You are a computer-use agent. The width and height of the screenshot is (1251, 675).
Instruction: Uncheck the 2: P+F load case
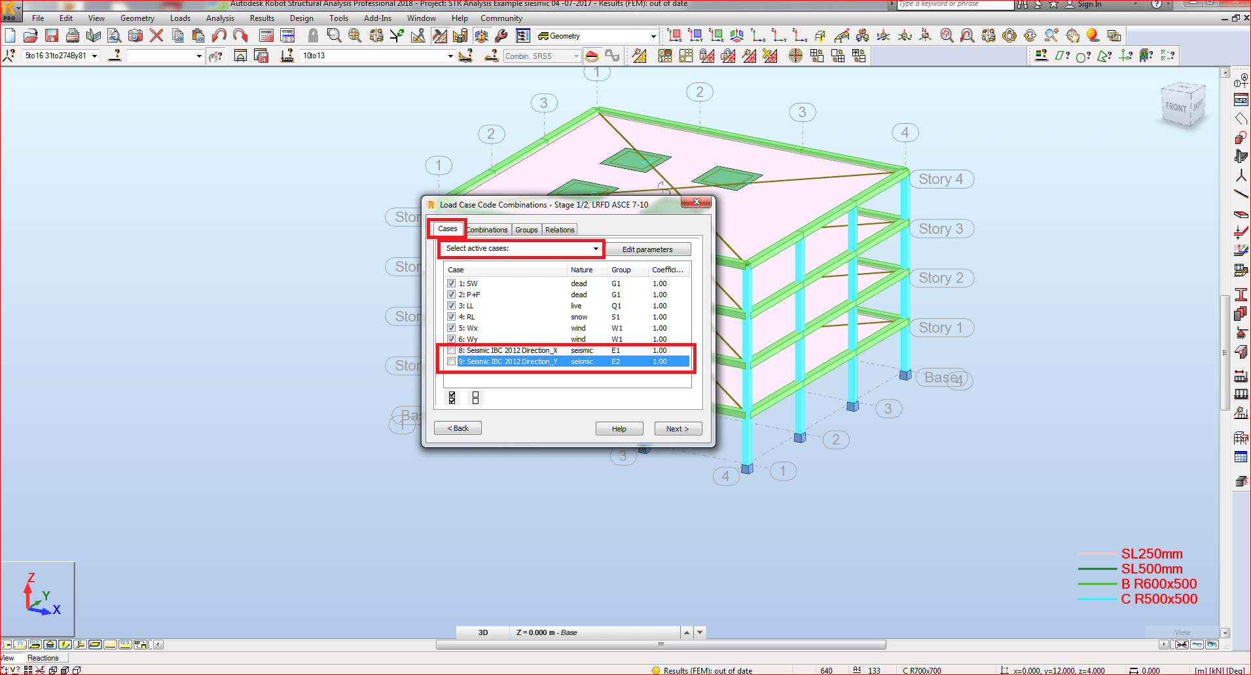coord(452,295)
